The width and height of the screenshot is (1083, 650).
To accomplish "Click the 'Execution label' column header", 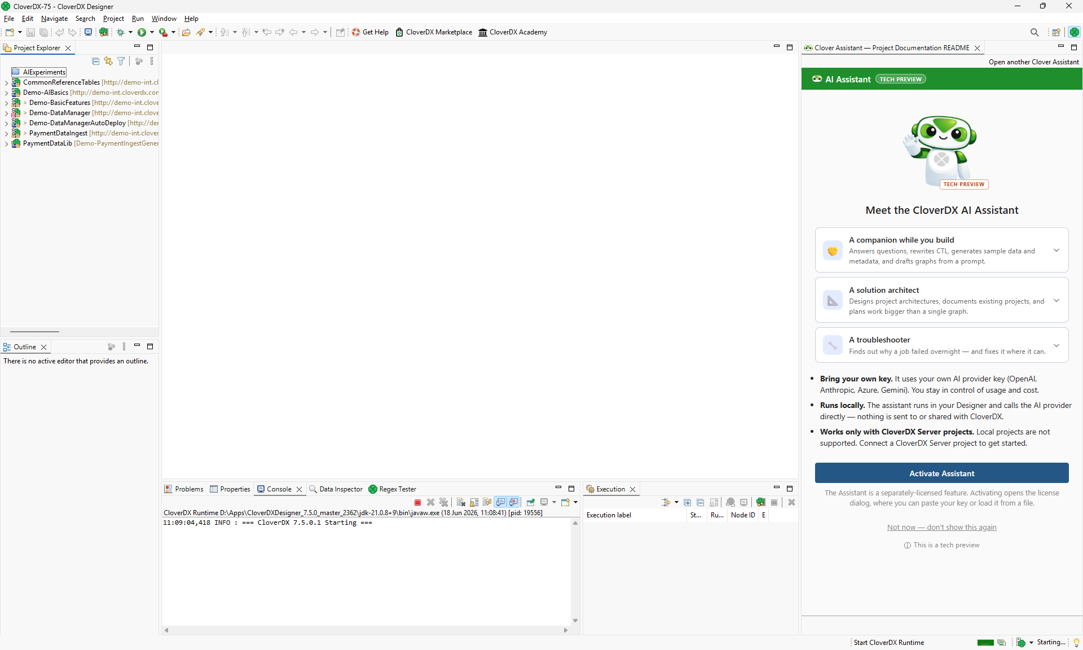I will [x=635, y=515].
